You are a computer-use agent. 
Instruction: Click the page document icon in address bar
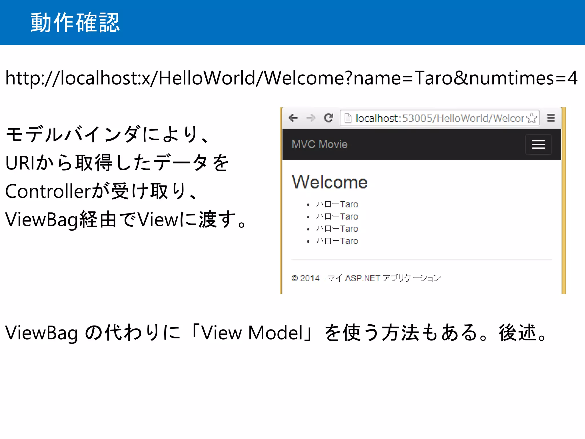(x=348, y=118)
